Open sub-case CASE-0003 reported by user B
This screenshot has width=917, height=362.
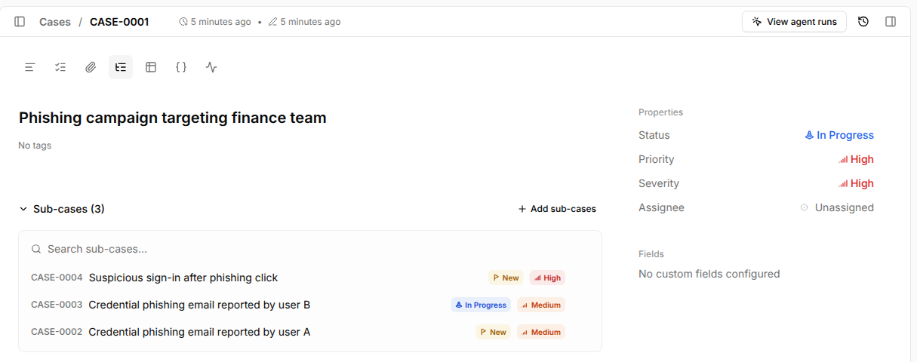click(x=310, y=305)
